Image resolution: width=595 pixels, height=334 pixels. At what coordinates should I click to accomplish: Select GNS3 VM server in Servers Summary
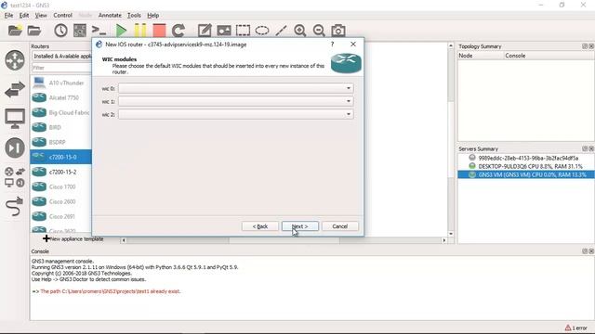tap(525, 174)
